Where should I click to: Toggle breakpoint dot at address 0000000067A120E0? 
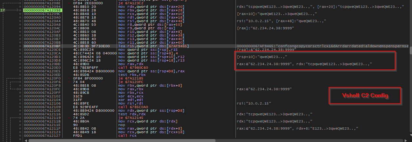21,68
